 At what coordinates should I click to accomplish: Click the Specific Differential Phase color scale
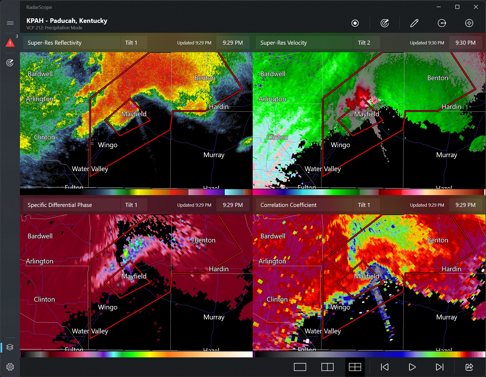pyautogui.click(x=135, y=355)
